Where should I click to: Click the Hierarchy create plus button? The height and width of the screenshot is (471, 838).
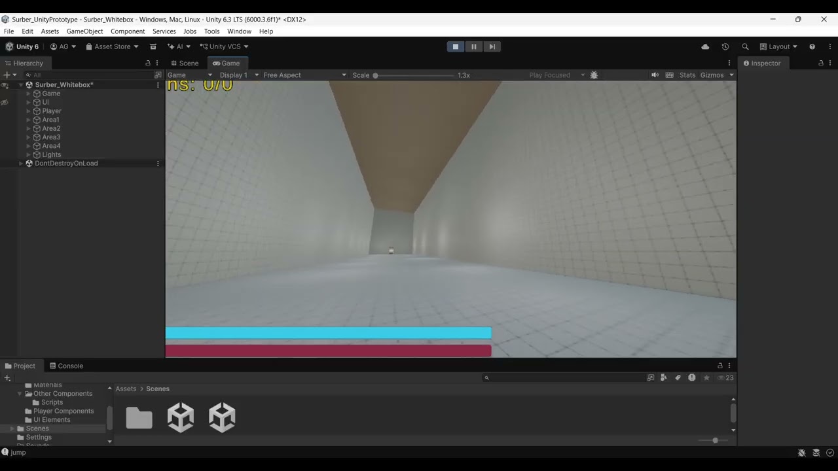9,75
